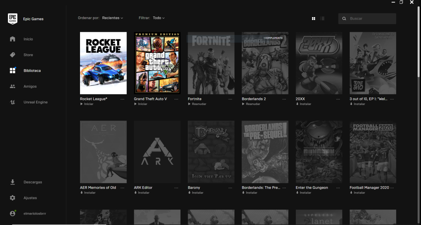This screenshot has height=225, width=421.
Task: Open options menu for AER Memories of Old
Action: tap(122, 188)
